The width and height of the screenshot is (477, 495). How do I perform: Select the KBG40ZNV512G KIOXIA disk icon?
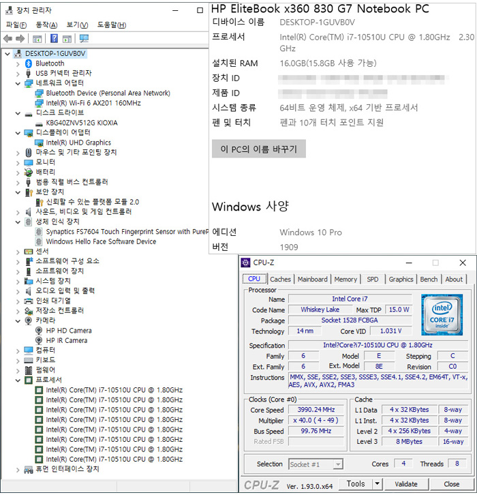click(x=39, y=123)
